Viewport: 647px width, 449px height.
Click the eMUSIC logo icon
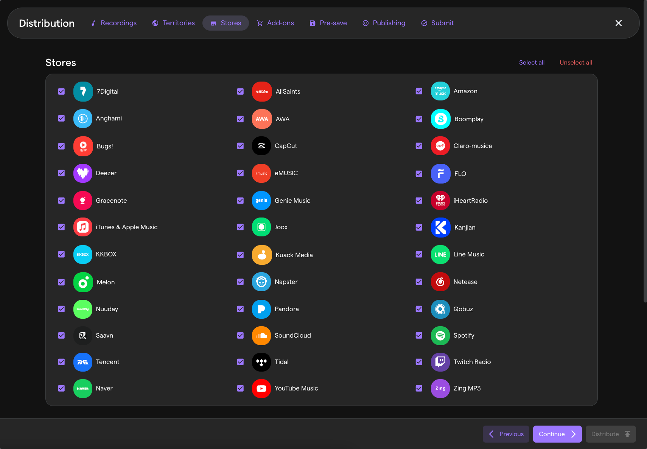pos(261,173)
